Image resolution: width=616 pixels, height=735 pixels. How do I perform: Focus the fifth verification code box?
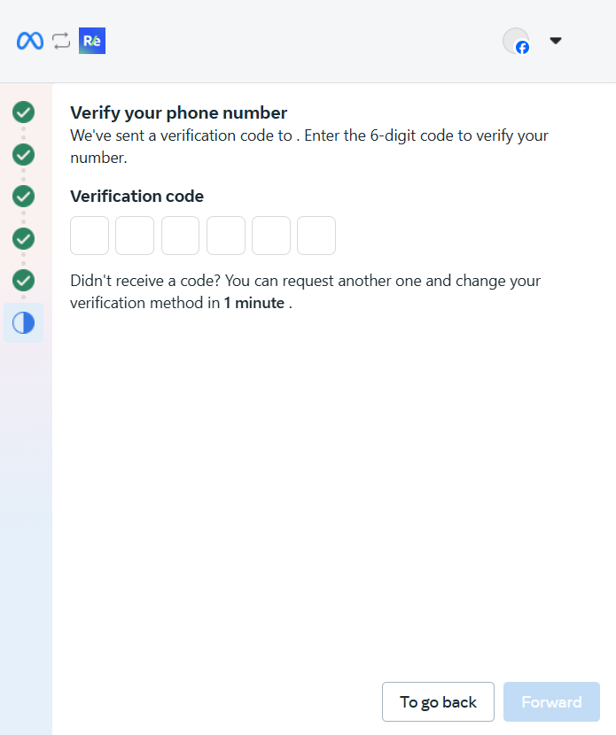click(x=271, y=236)
